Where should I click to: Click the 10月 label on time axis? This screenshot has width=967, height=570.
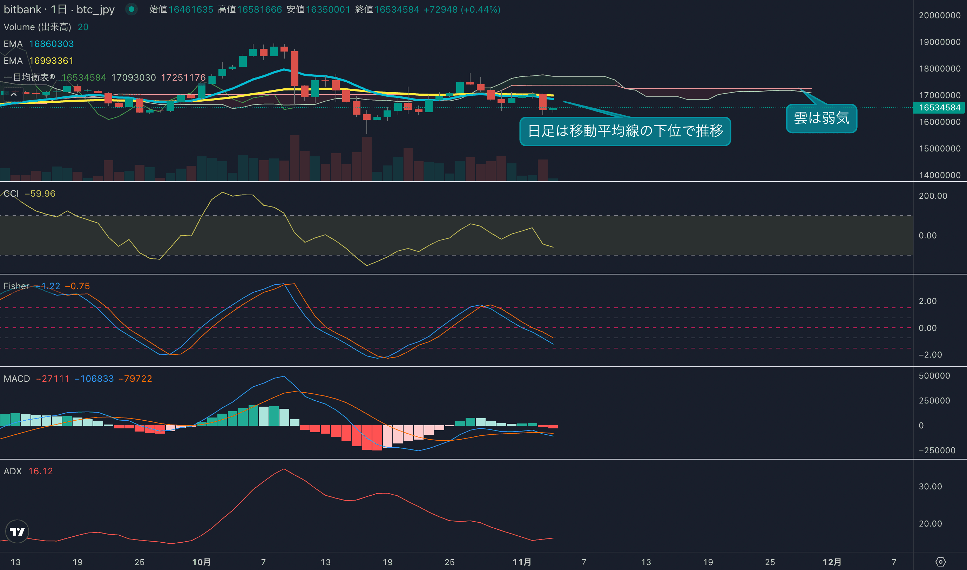[x=201, y=562]
